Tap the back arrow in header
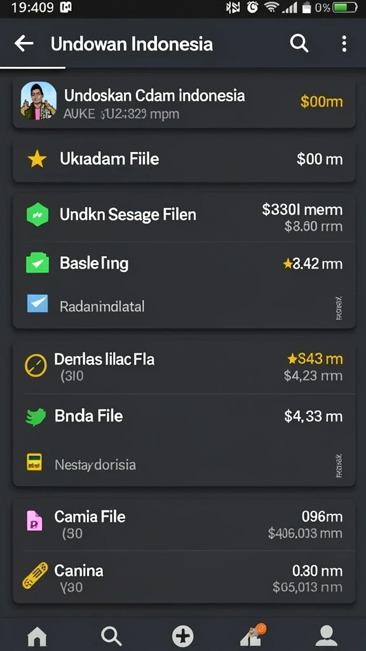Image resolution: width=366 pixels, height=651 pixels. pyautogui.click(x=24, y=43)
